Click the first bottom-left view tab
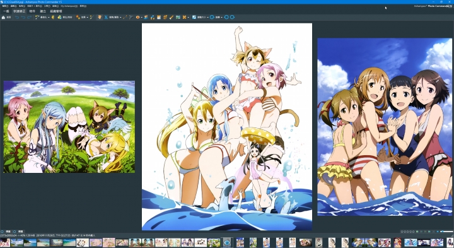The image size is (454, 248). (x=6, y=232)
